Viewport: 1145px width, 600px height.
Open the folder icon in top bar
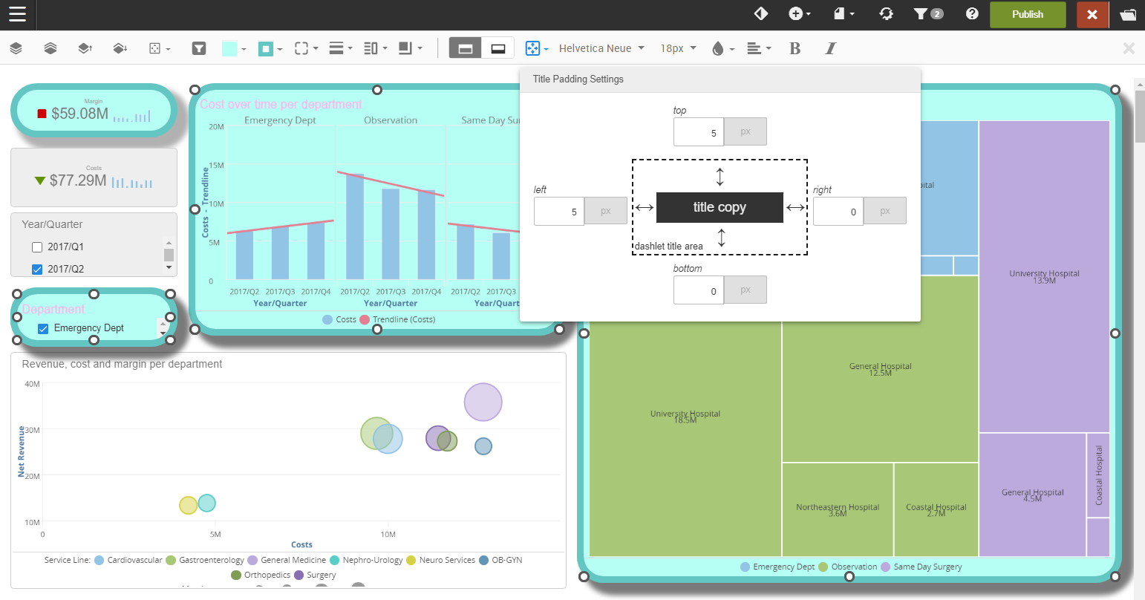1128,14
